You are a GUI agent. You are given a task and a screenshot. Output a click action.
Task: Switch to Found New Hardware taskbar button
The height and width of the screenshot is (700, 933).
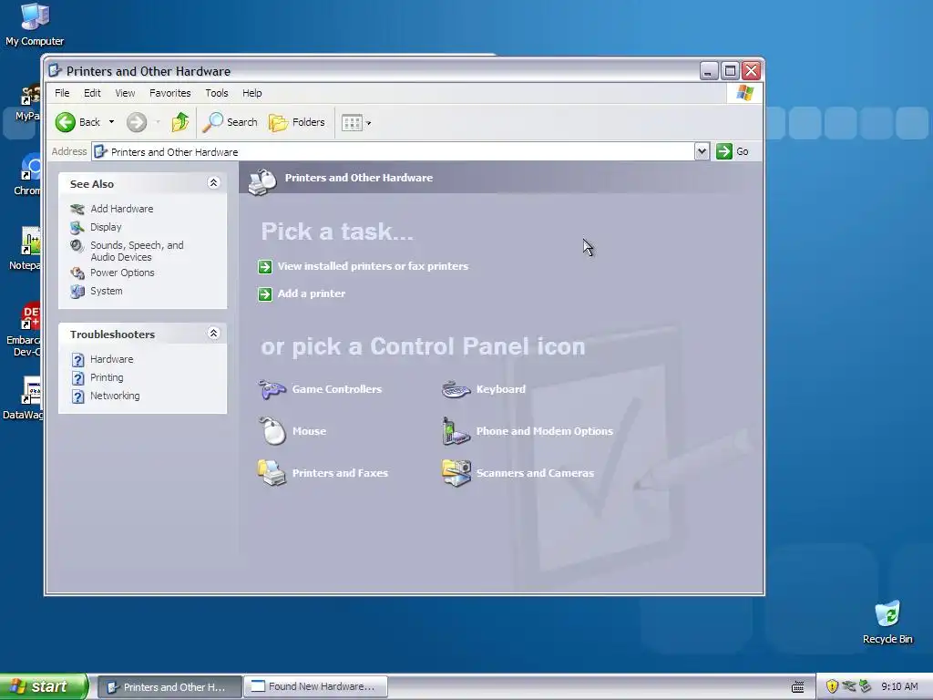pyautogui.click(x=316, y=687)
